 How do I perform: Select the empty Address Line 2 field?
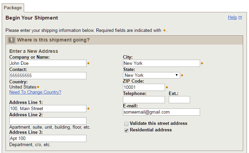[48, 121]
